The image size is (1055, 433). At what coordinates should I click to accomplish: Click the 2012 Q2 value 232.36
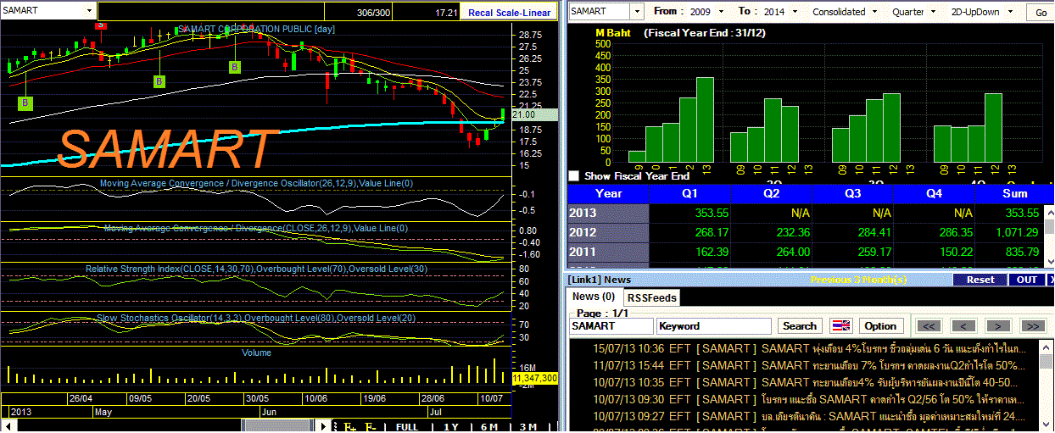(x=792, y=233)
